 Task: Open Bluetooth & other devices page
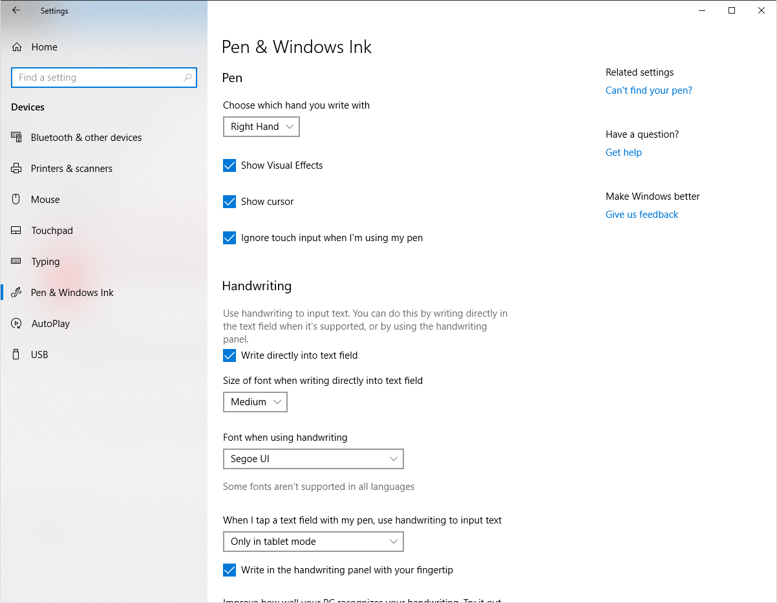click(103, 138)
